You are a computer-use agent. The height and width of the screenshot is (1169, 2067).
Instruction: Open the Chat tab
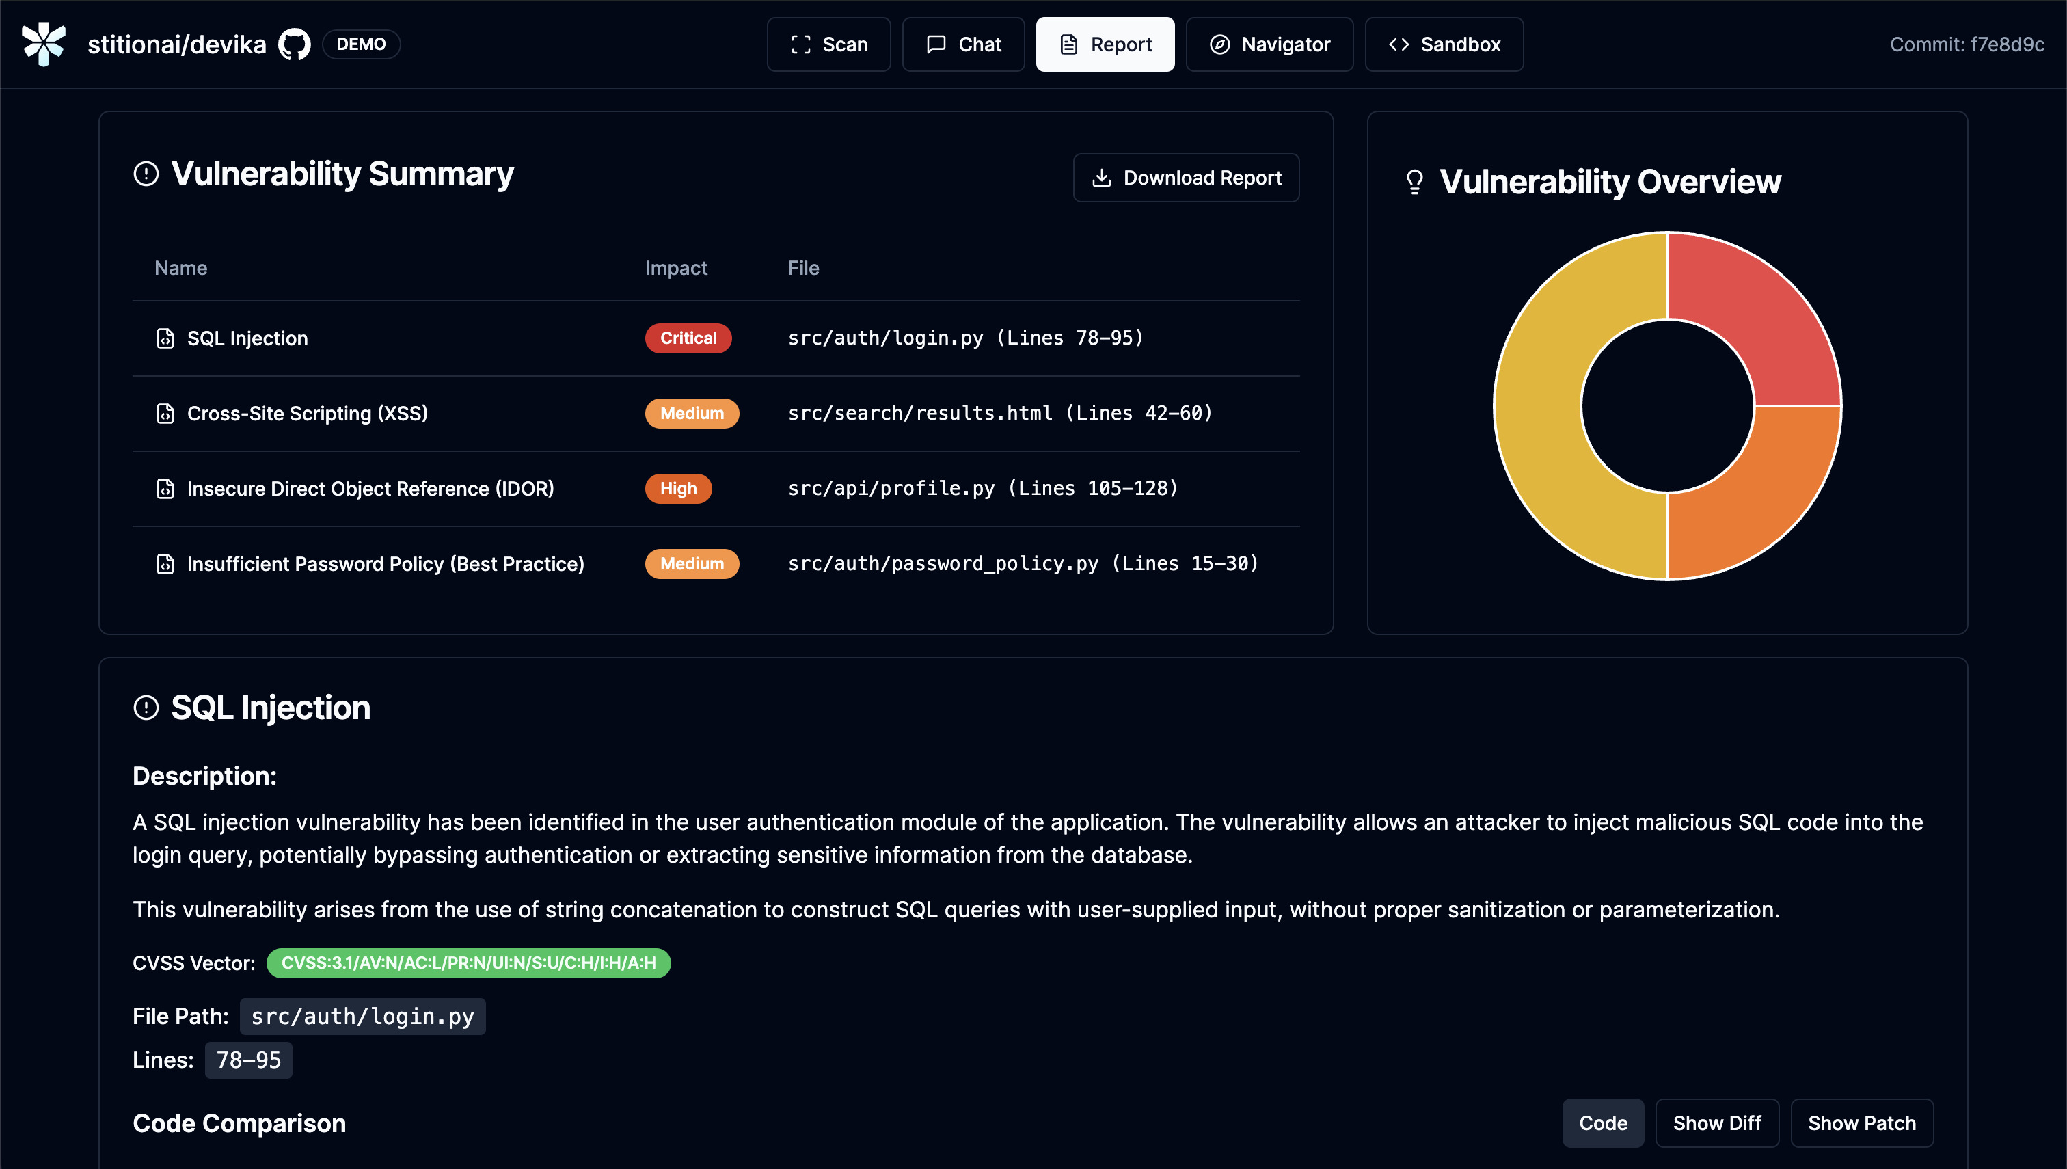pos(963,44)
